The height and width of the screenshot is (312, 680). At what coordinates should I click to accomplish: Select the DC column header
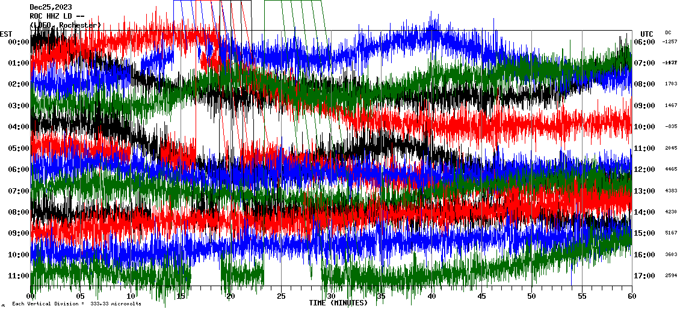(x=668, y=32)
